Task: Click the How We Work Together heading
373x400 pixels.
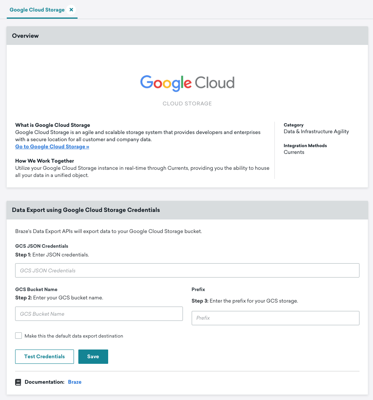Action: click(45, 161)
